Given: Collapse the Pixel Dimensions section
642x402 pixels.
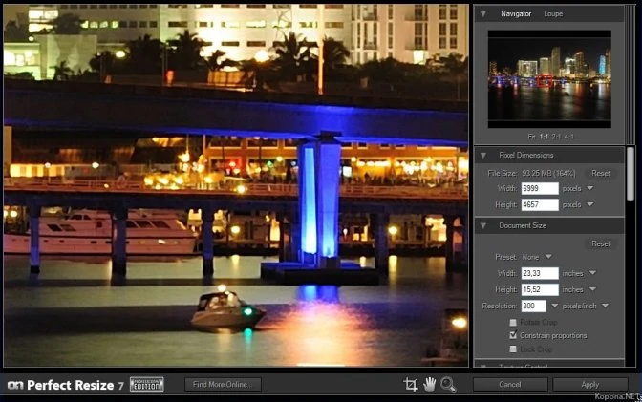Looking at the screenshot, I should 483,155.
